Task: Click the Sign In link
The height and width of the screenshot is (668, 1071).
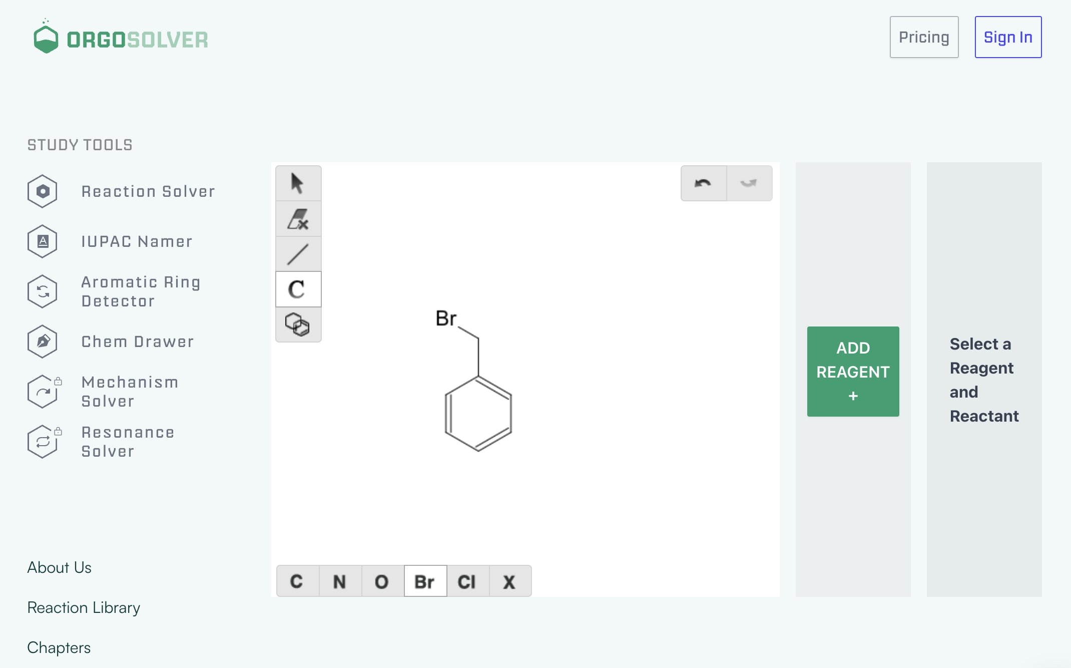Action: [1008, 37]
